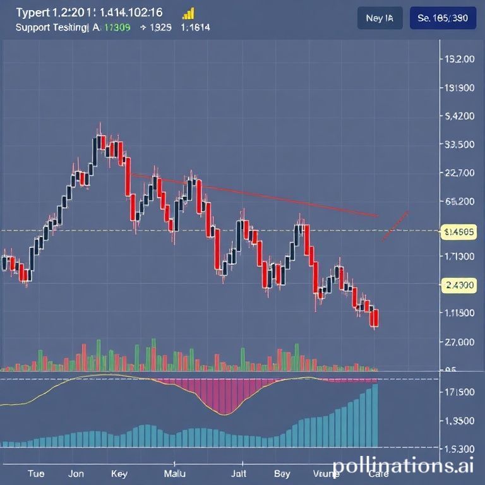Click the Jon label on time axis
The width and height of the screenshot is (485, 485).
pos(76,473)
